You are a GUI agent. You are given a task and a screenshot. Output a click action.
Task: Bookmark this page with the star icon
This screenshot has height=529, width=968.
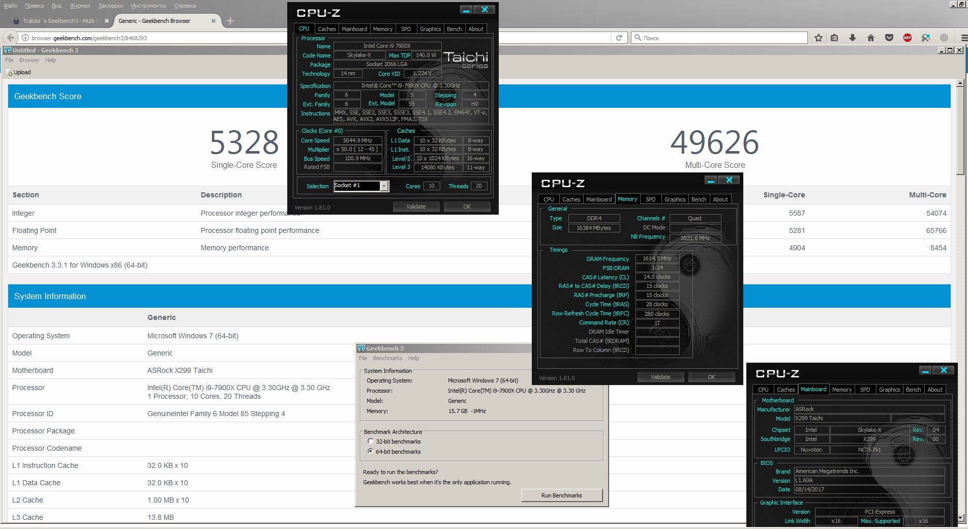[819, 38]
